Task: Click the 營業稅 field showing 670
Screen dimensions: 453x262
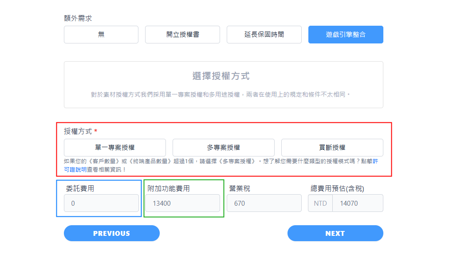Action: 264,203
